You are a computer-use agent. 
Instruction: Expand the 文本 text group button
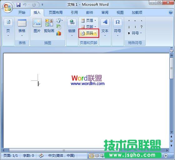(x=105, y=28)
